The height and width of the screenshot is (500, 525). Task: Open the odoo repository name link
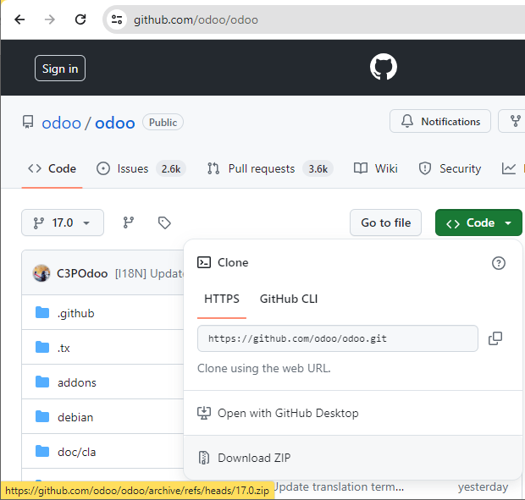point(115,123)
